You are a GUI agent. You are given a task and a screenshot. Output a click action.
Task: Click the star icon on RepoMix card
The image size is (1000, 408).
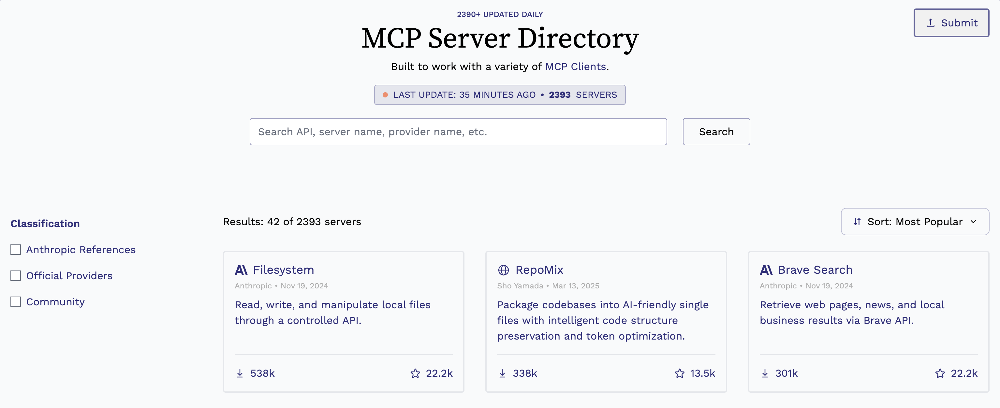(679, 373)
